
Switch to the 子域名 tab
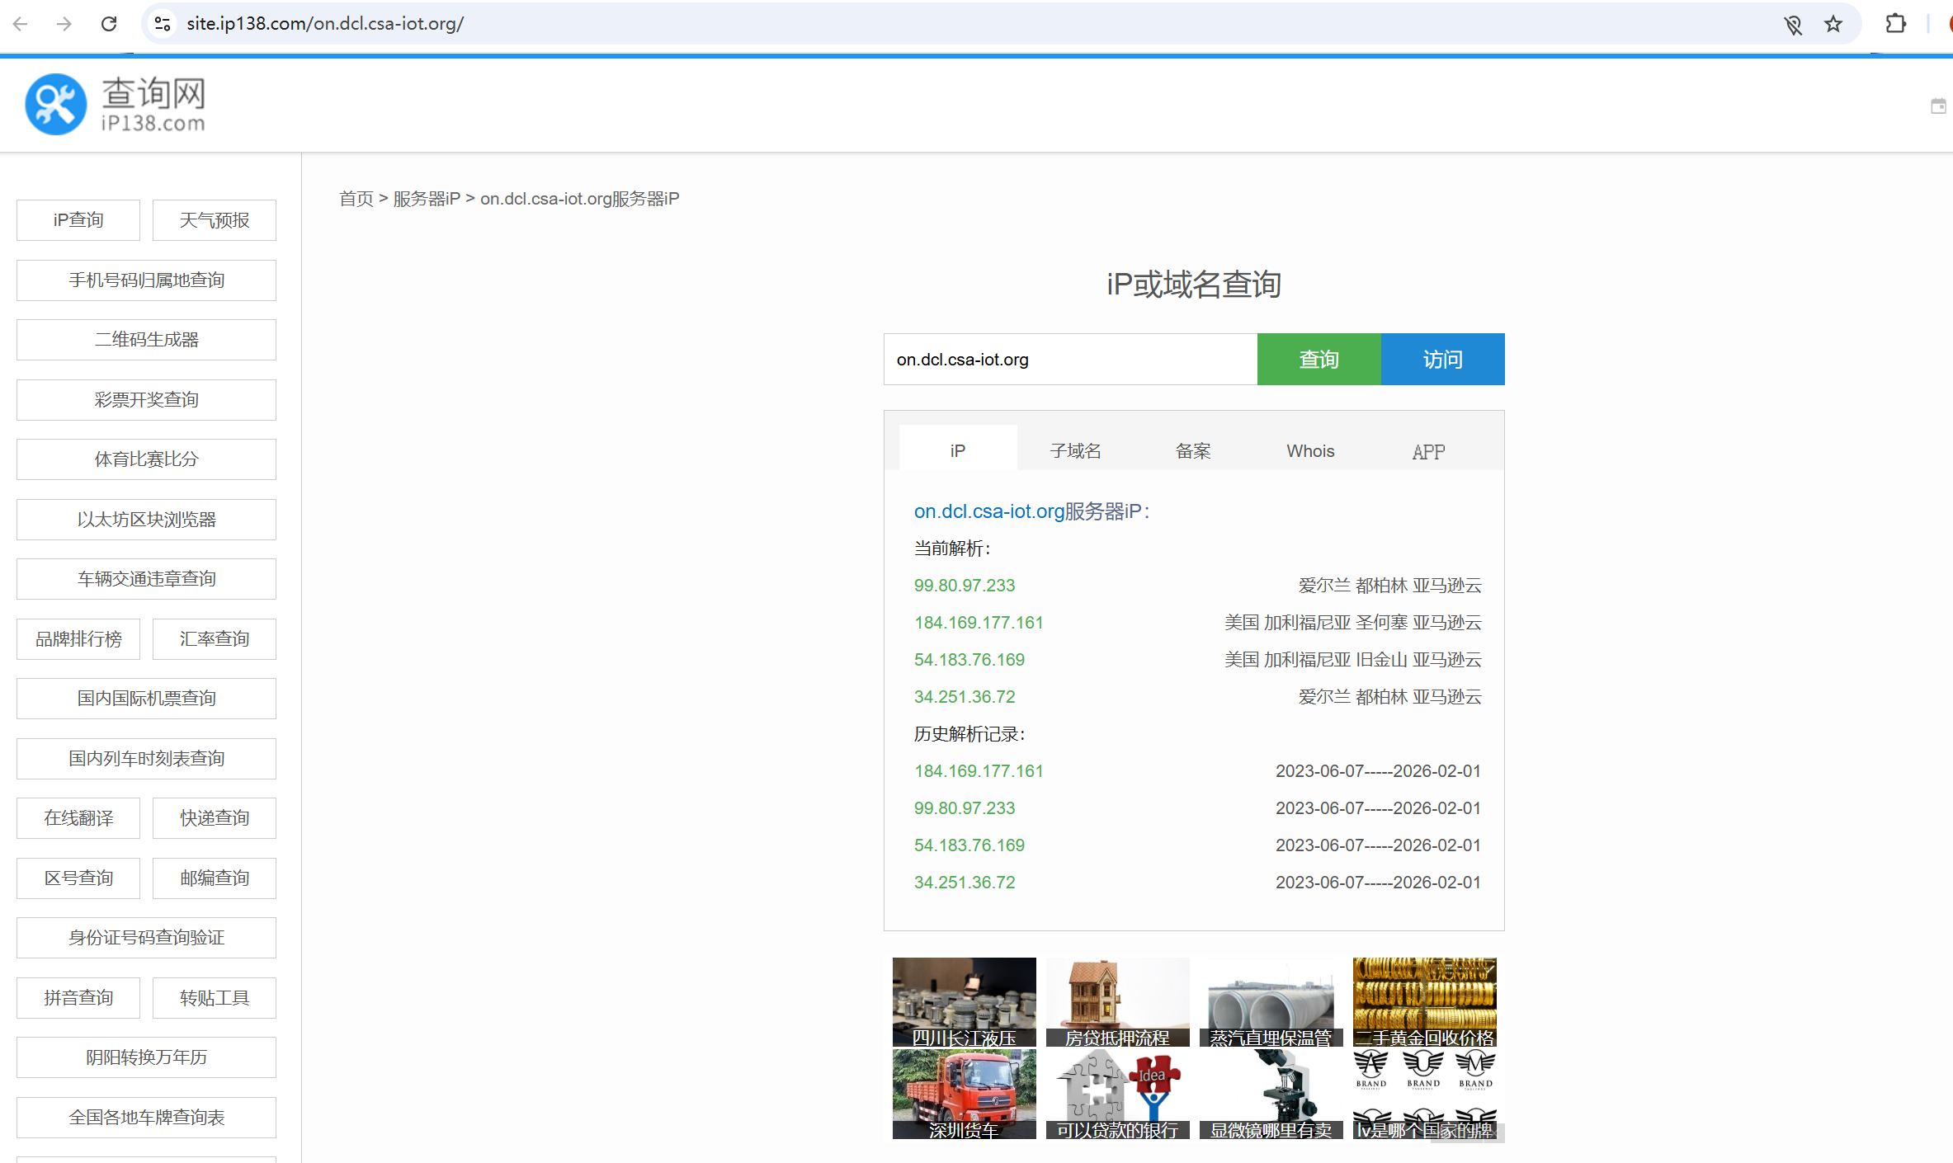[x=1075, y=451]
